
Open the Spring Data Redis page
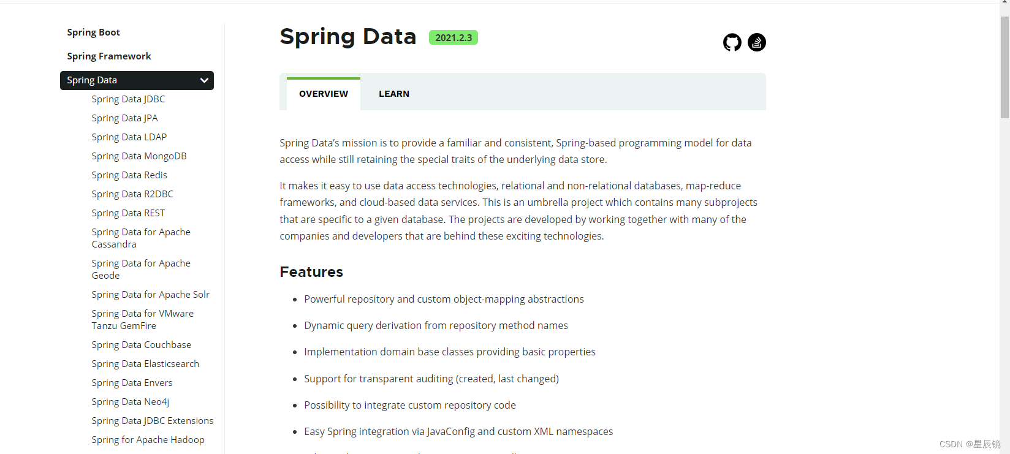pyautogui.click(x=129, y=175)
